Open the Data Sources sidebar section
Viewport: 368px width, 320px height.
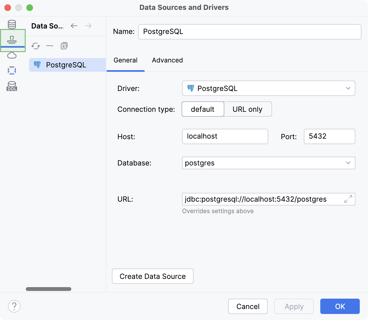click(12, 24)
